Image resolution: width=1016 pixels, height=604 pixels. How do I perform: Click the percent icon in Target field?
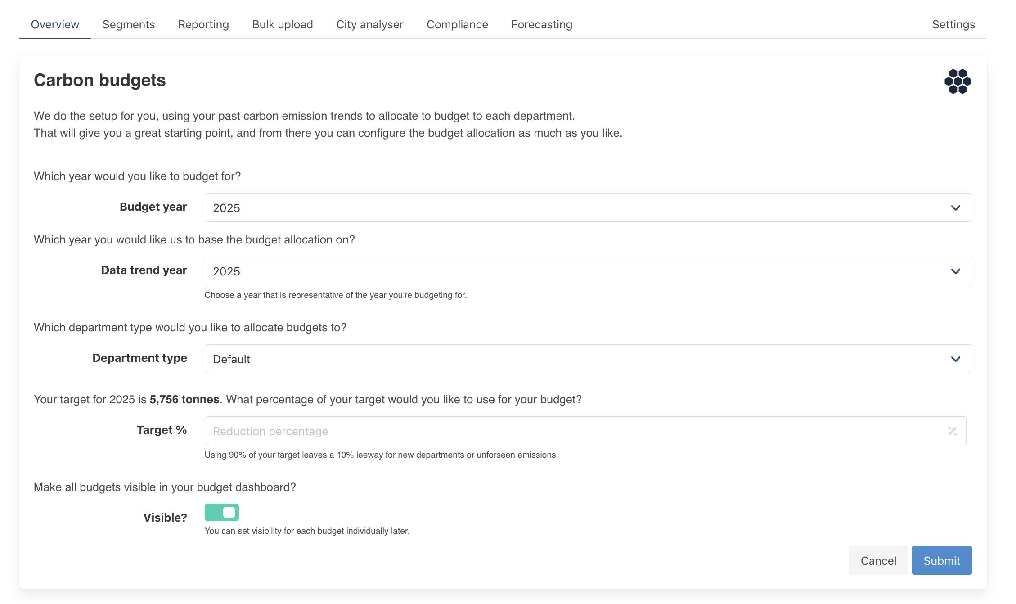point(952,431)
